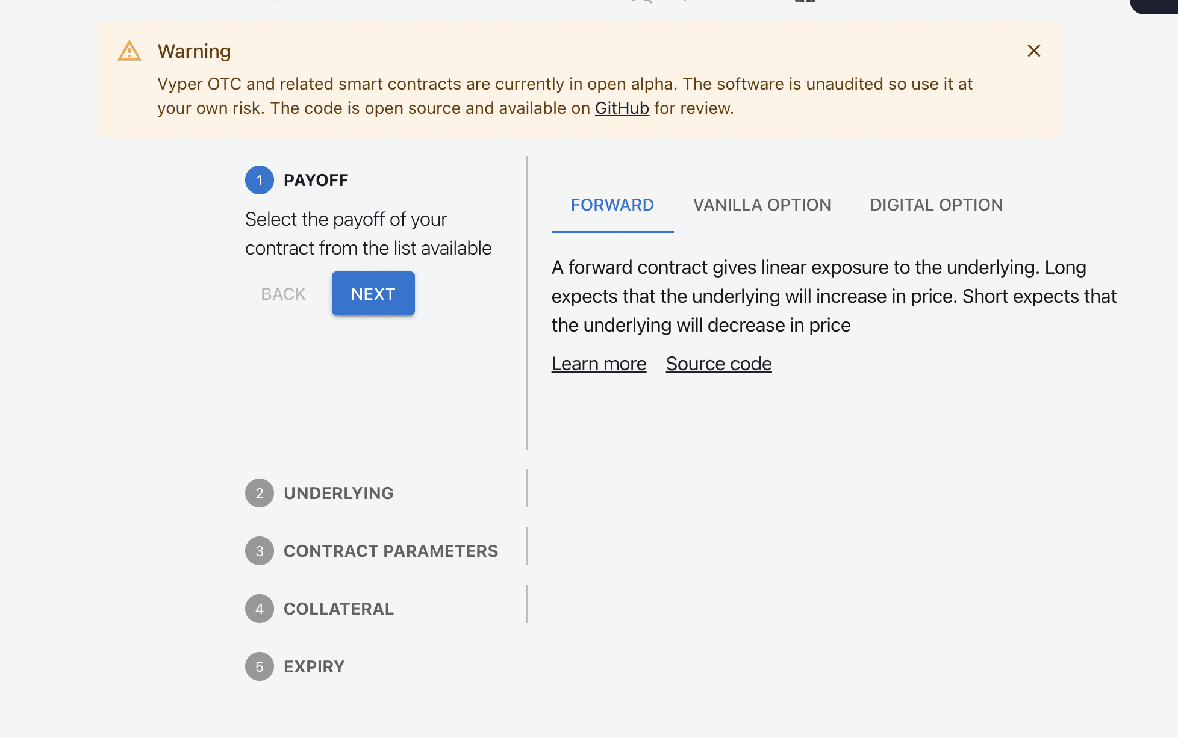Dismiss the Warning banner with the X

1034,51
